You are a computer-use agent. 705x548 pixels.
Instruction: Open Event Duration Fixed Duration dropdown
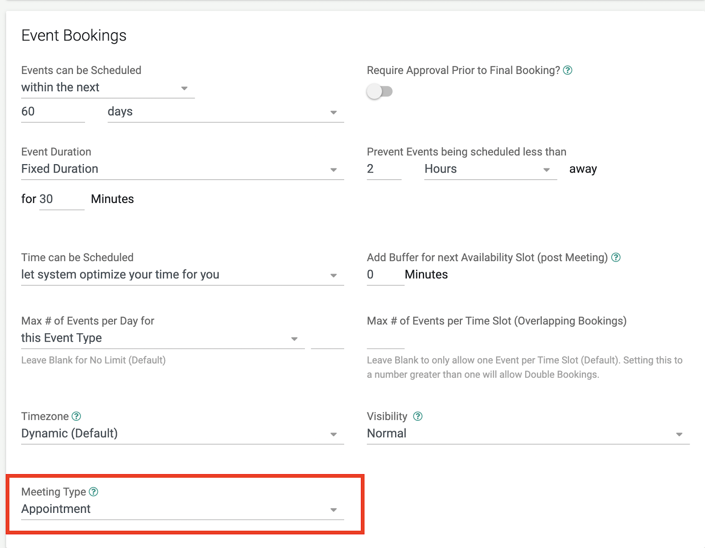(x=182, y=169)
